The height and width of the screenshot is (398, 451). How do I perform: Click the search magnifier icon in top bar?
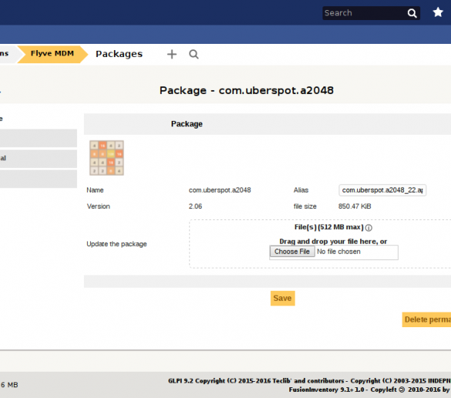coord(412,13)
